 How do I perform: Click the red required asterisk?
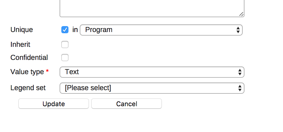(x=47, y=71)
